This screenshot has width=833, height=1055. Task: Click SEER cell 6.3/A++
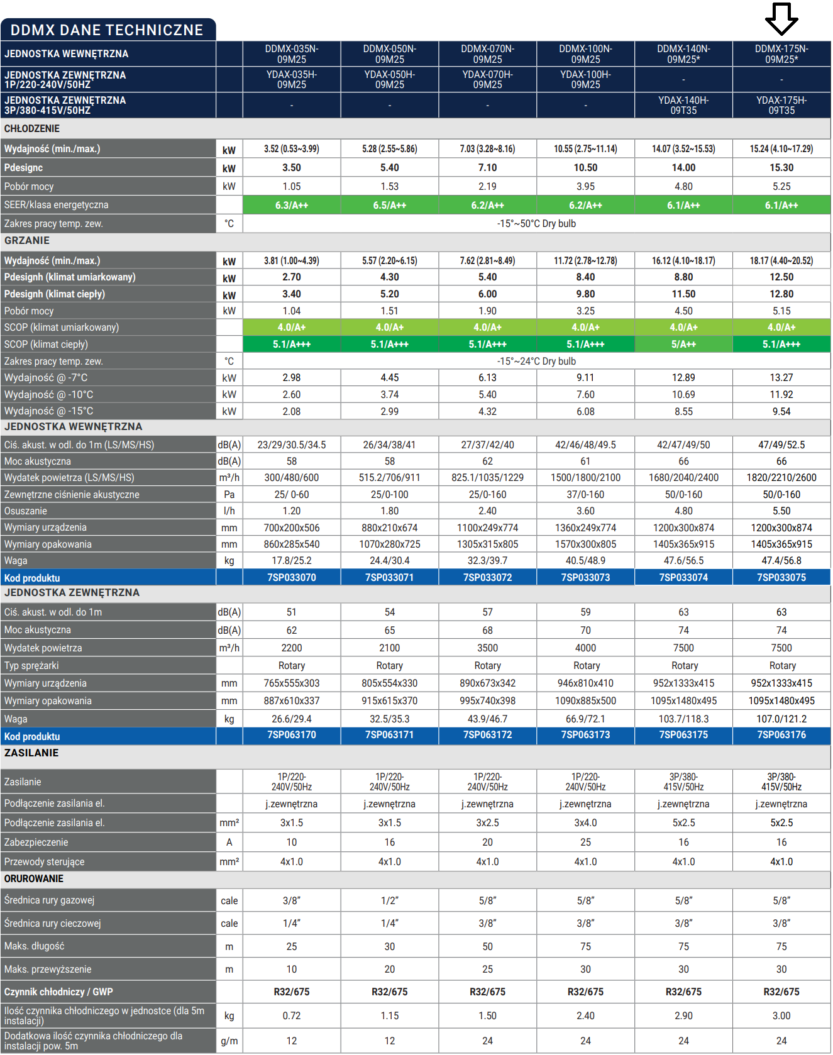click(x=292, y=205)
